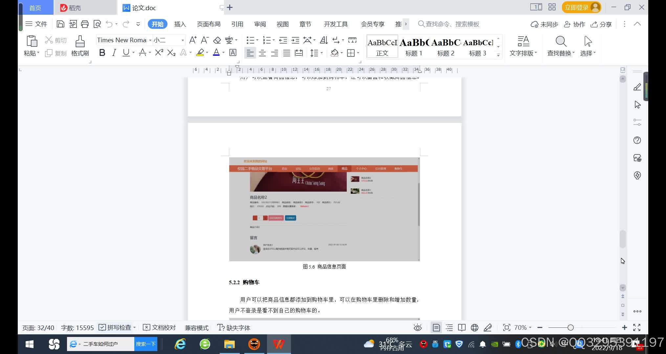Select the text highlight color tool
The width and height of the screenshot is (666, 354).
200,53
